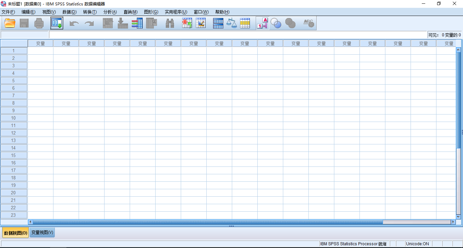
Task: Click 'IBM SPSS Statistics Processor 就绪' status text
Action: click(353, 244)
